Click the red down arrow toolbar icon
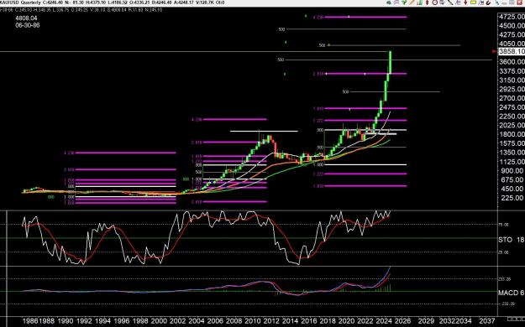Screen dimensions: 525x327 click(465, 3)
